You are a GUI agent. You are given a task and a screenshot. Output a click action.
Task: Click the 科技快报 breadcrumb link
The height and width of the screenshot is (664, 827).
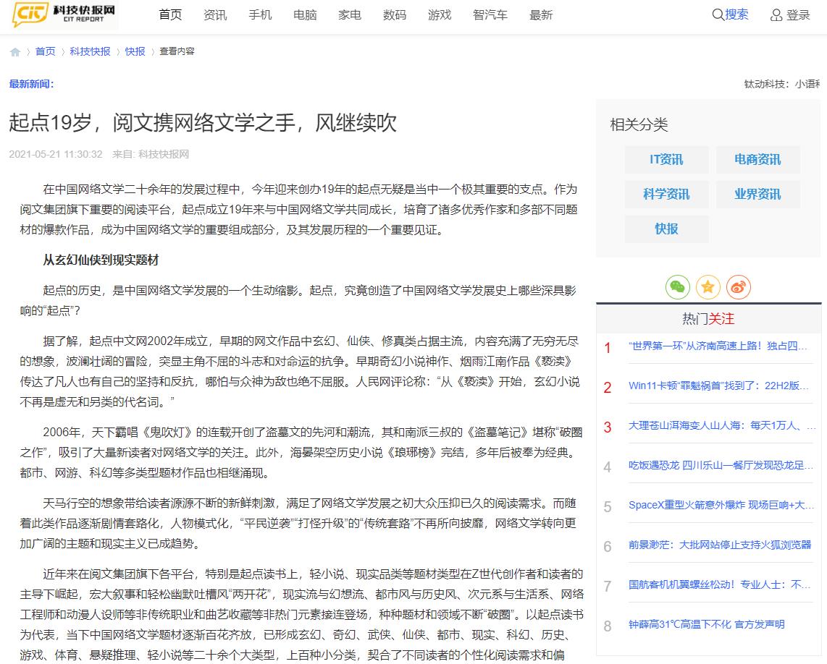[x=91, y=51]
